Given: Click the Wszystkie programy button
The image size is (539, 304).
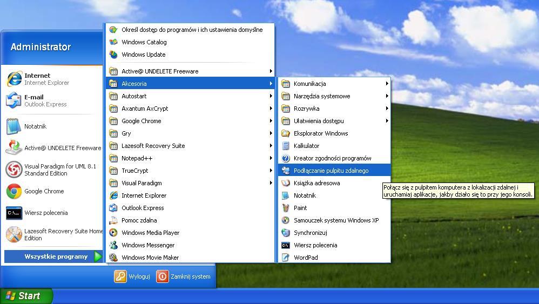Looking at the screenshot, I should 53,256.
